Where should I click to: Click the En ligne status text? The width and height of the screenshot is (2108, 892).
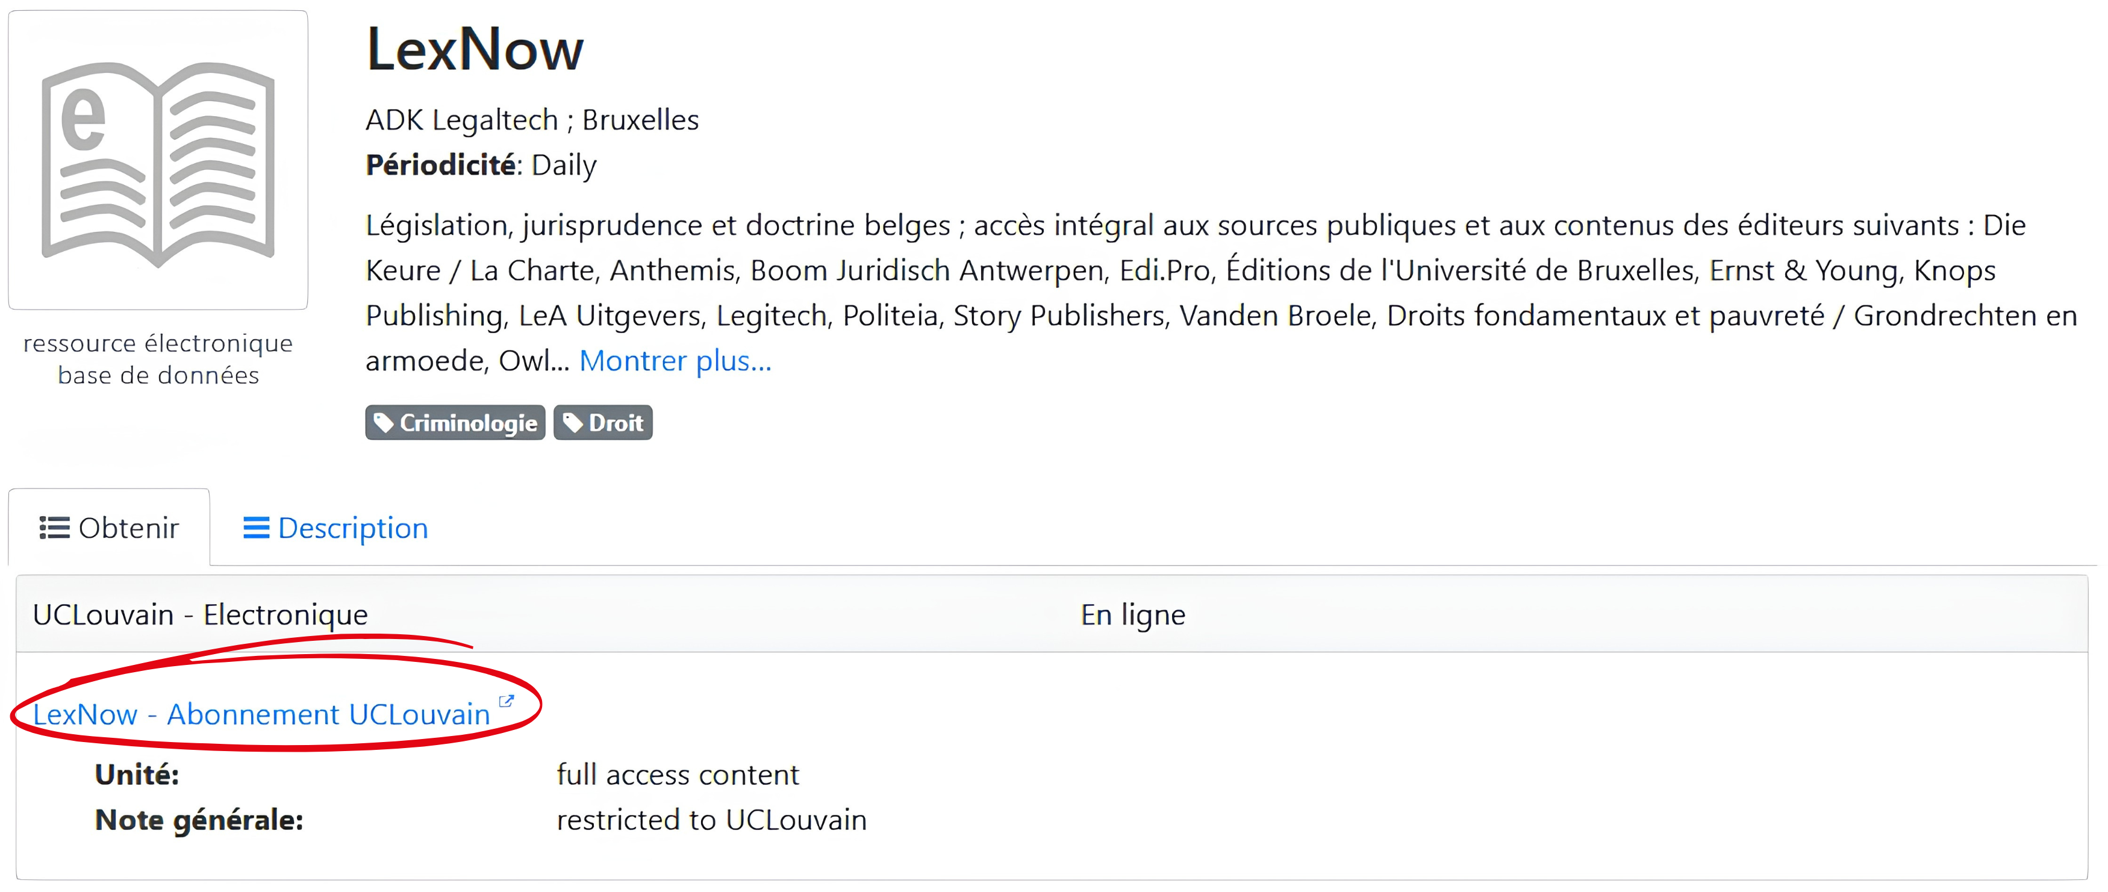[x=1134, y=614]
